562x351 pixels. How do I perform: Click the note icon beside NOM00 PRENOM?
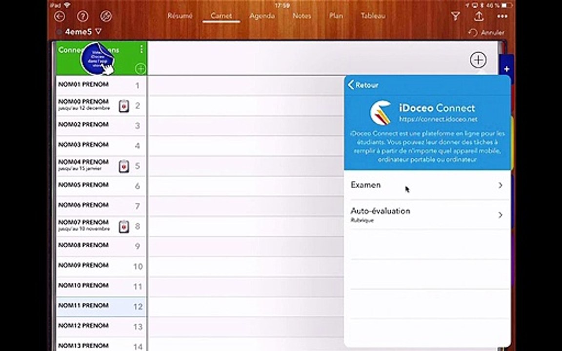coord(123,106)
